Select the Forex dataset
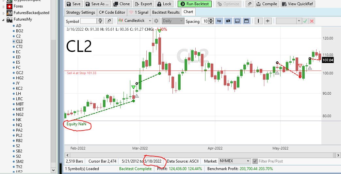This screenshot has height=174, width=341. 19,6
